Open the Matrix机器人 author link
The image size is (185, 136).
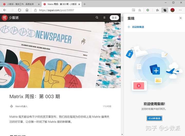pos(21,106)
